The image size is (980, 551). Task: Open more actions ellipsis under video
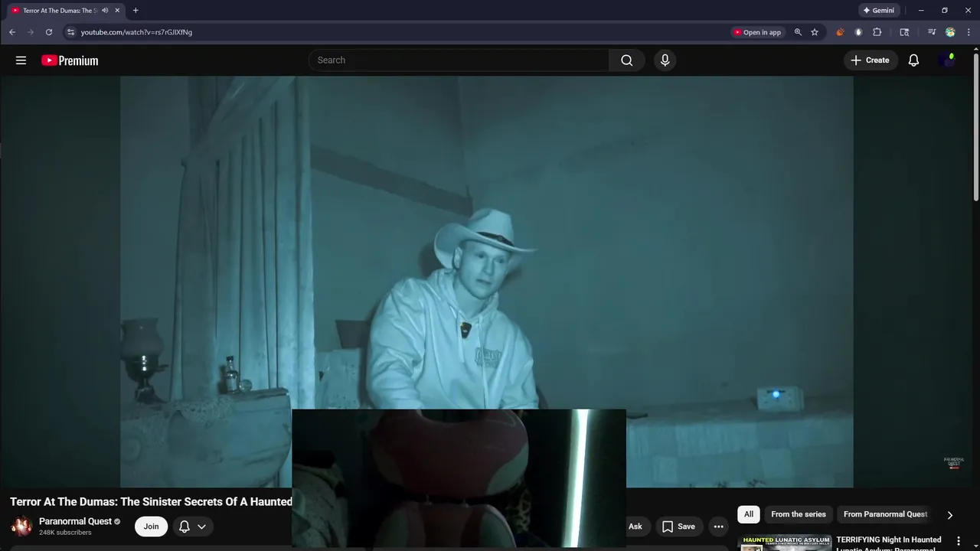pos(718,527)
